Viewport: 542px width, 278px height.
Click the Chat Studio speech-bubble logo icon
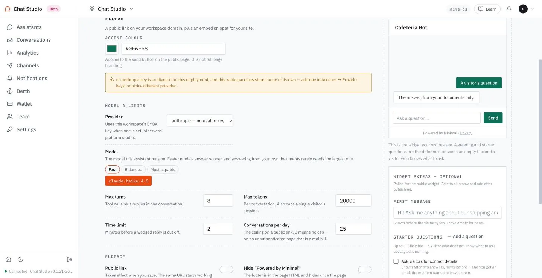tap(8, 9)
